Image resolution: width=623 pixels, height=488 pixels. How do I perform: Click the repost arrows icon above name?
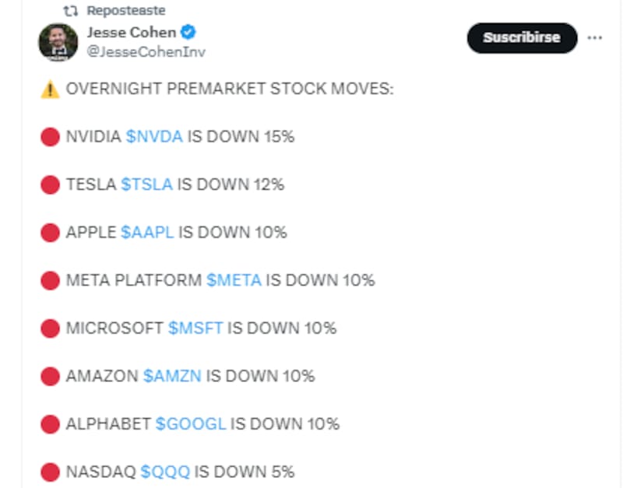point(71,11)
